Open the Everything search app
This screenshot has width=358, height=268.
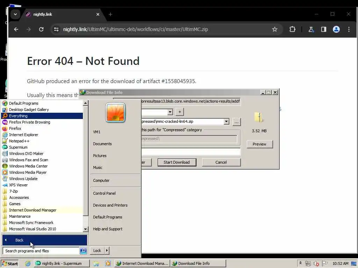point(42,116)
